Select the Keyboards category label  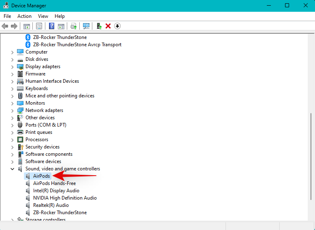click(36, 88)
